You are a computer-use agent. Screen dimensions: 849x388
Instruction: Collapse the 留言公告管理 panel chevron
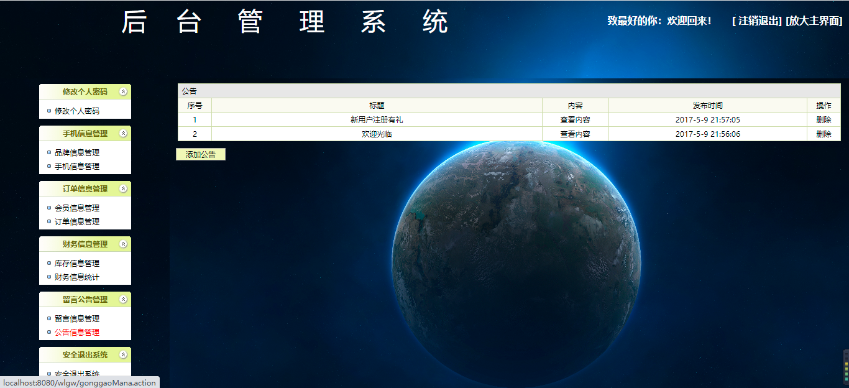pyautogui.click(x=123, y=299)
